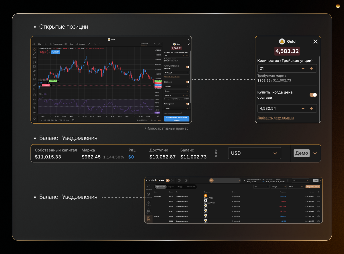The image size is (344, 254).
Task: Click the redo arrow in chart top toolbar
Action: click(x=99, y=44)
